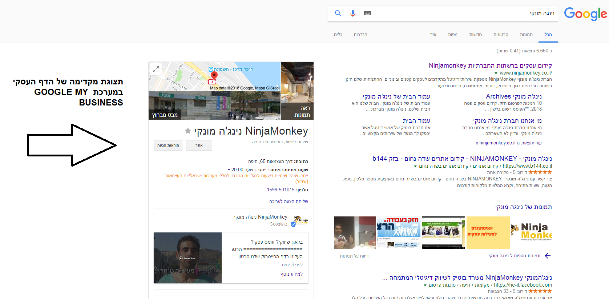Click the NinjaMonkey נינג'ה מונקי post author name

pos(261,217)
